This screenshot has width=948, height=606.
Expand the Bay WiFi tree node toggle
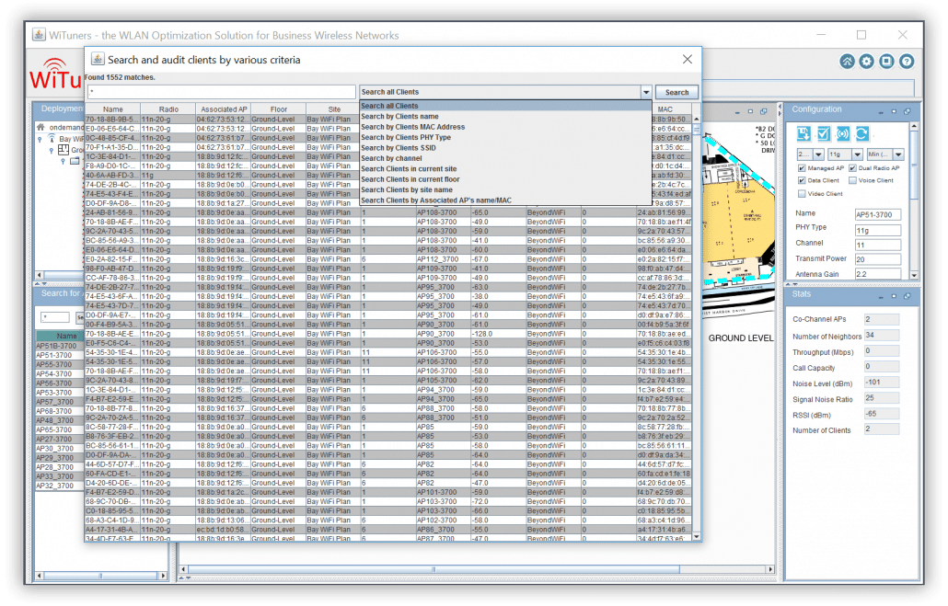click(40, 139)
